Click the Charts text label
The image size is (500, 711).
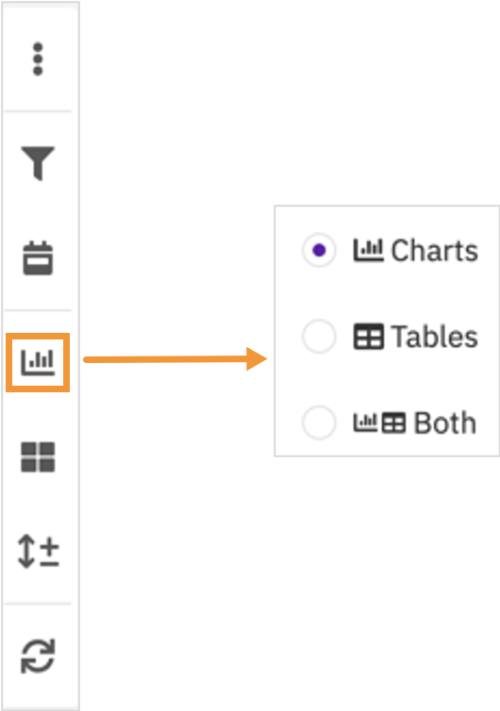tap(434, 250)
